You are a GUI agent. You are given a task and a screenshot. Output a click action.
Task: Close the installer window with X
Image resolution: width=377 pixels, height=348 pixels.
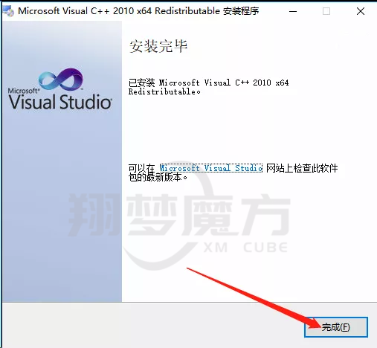click(361, 11)
